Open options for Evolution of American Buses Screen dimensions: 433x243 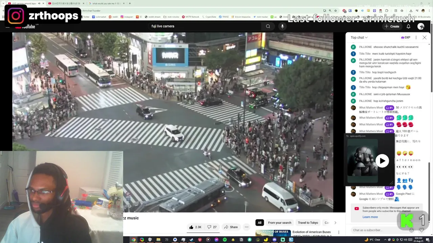(x=339, y=233)
